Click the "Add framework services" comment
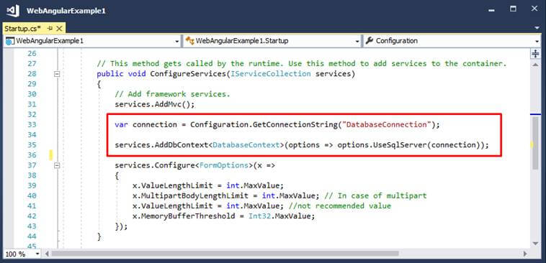546x263 pixels. (172, 94)
